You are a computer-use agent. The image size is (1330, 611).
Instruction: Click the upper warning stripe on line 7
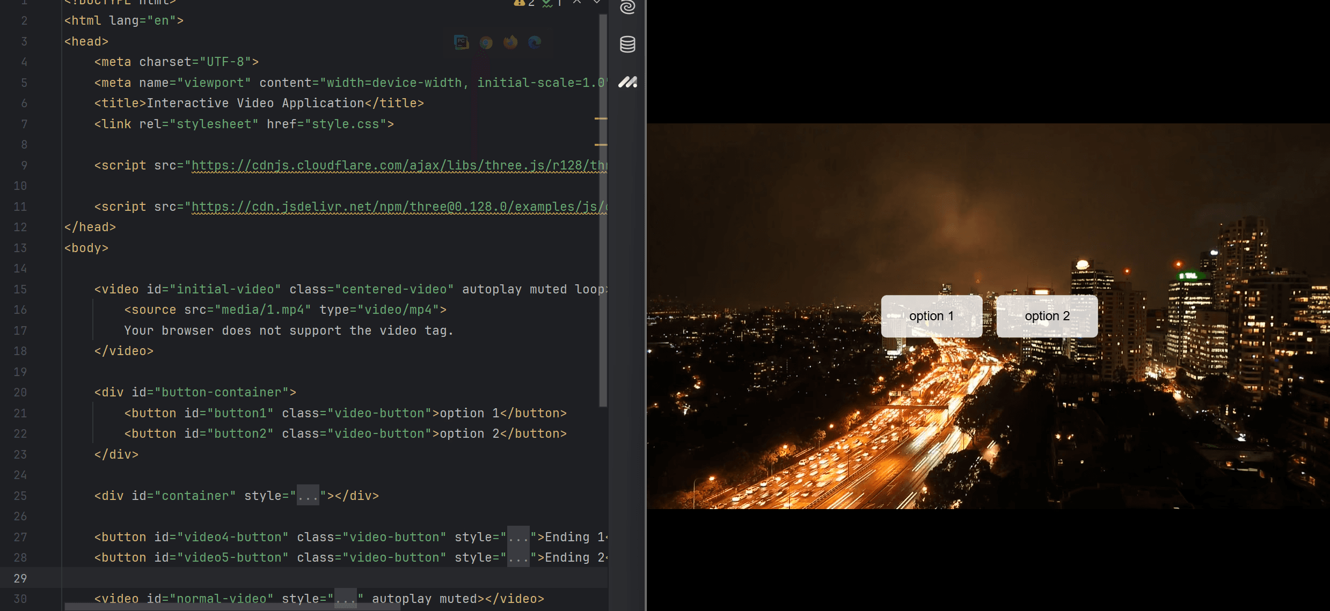pos(601,118)
